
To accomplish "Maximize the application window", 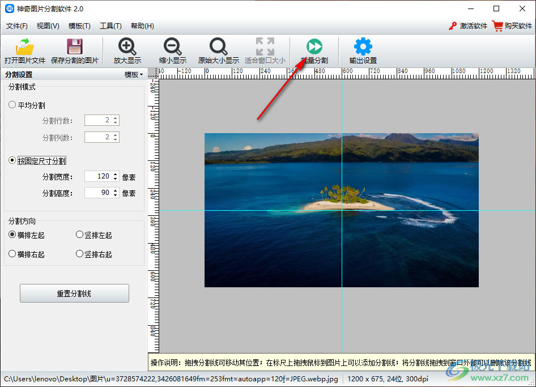I will coord(496,8).
